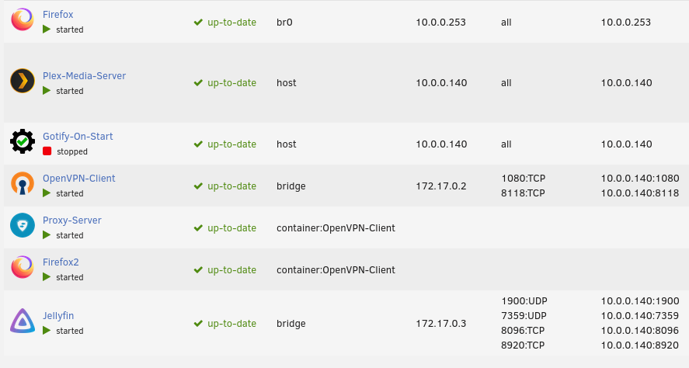The width and height of the screenshot is (689, 368).
Task: Click the 10.0.0.140:8096 Jellyfin port mapping
Action: click(x=640, y=330)
